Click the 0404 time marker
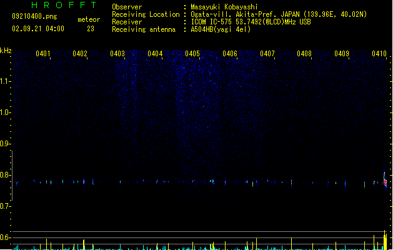 (x=155, y=54)
